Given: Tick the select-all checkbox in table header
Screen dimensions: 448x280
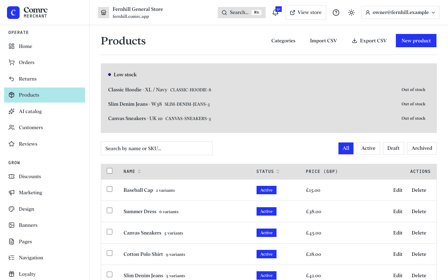Looking at the screenshot, I should point(110,171).
